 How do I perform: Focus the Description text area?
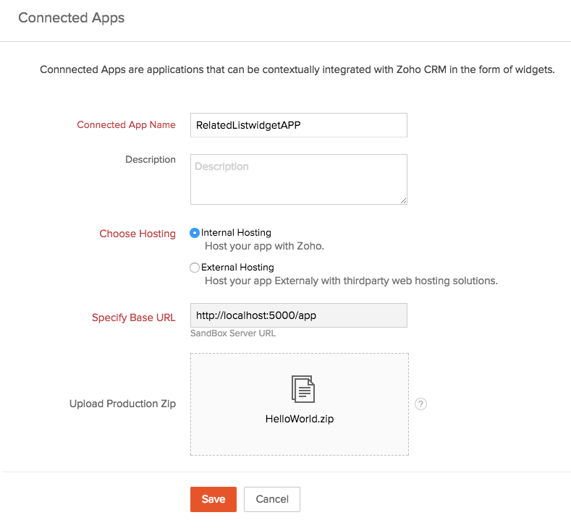click(298, 179)
